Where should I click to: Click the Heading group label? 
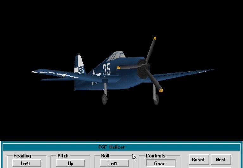[x=22, y=156]
